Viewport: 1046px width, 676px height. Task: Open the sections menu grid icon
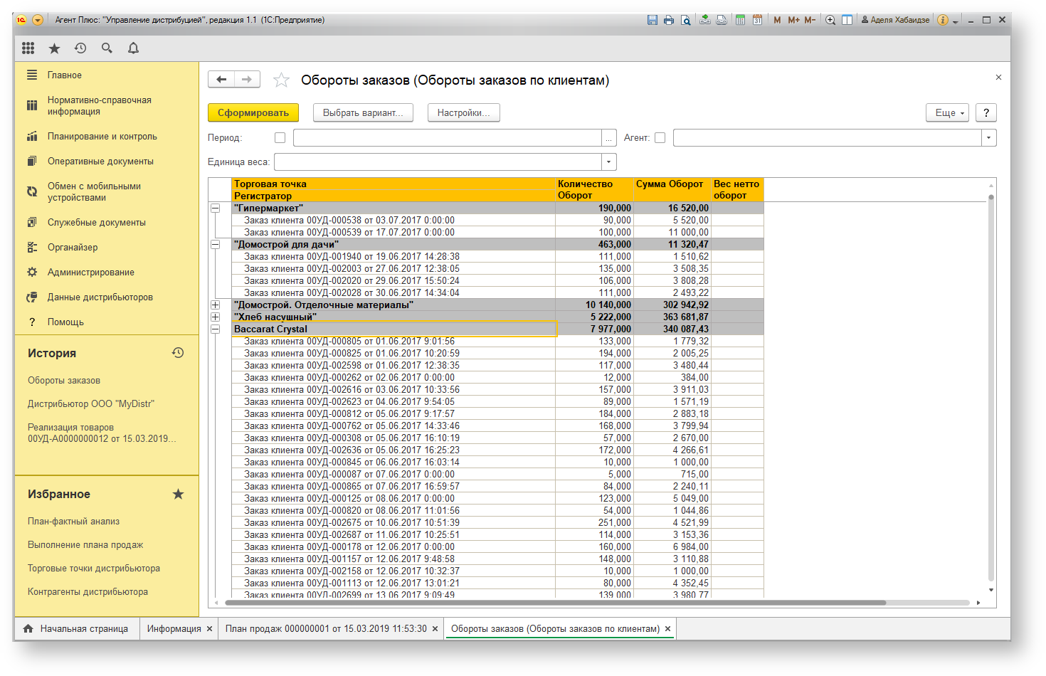tap(28, 48)
